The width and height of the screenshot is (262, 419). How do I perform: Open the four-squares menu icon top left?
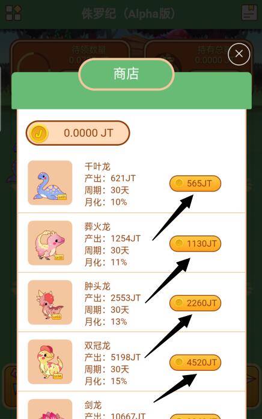point(14,13)
